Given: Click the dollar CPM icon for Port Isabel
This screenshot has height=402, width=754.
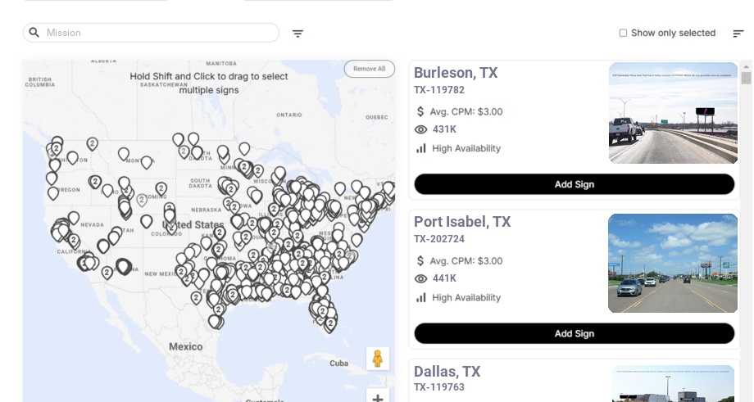Looking at the screenshot, I should [x=420, y=261].
